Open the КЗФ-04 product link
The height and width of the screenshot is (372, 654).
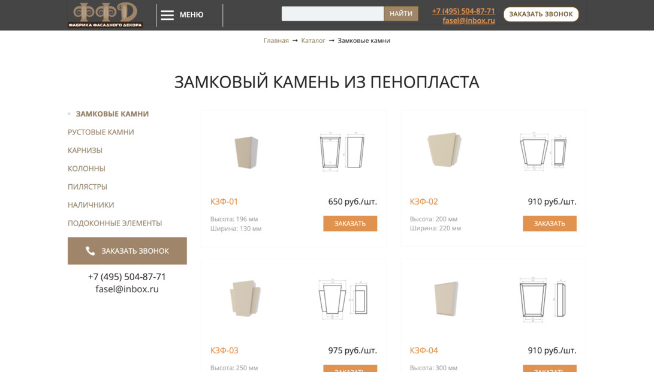coord(424,351)
